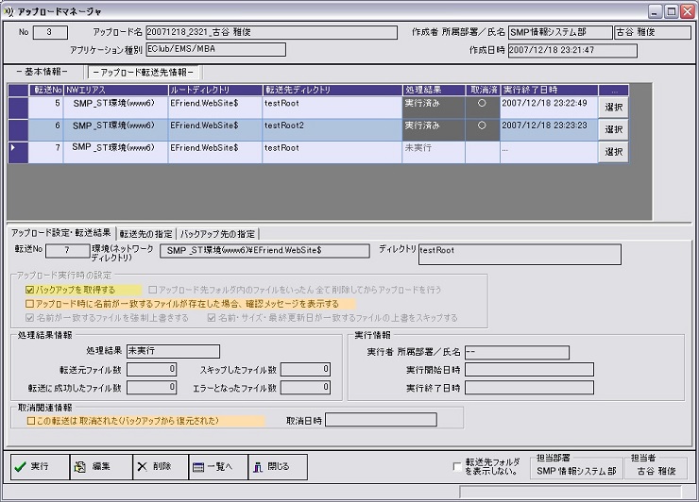The height and width of the screenshot is (502, 699).
Task: Click the 転送No column header
Action: [46, 90]
